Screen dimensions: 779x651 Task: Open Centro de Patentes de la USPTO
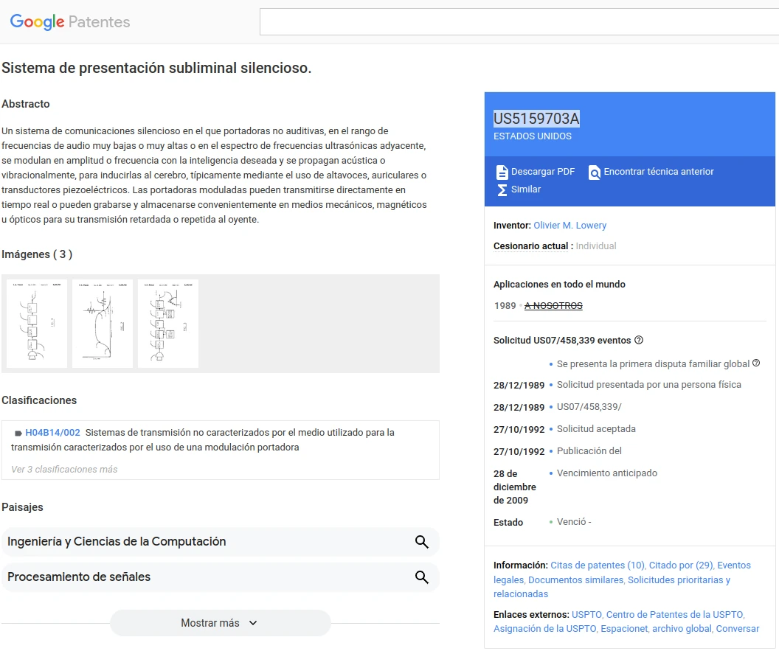pyautogui.click(x=674, y=615)
